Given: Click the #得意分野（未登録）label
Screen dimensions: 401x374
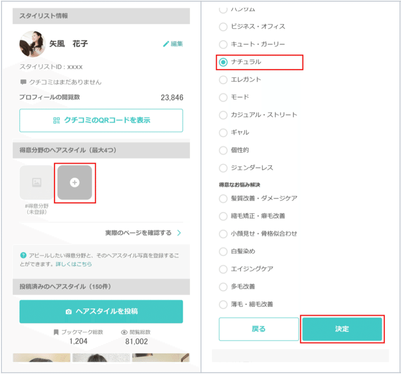Looking at the screenshot, I should click(x=37, y=209).
